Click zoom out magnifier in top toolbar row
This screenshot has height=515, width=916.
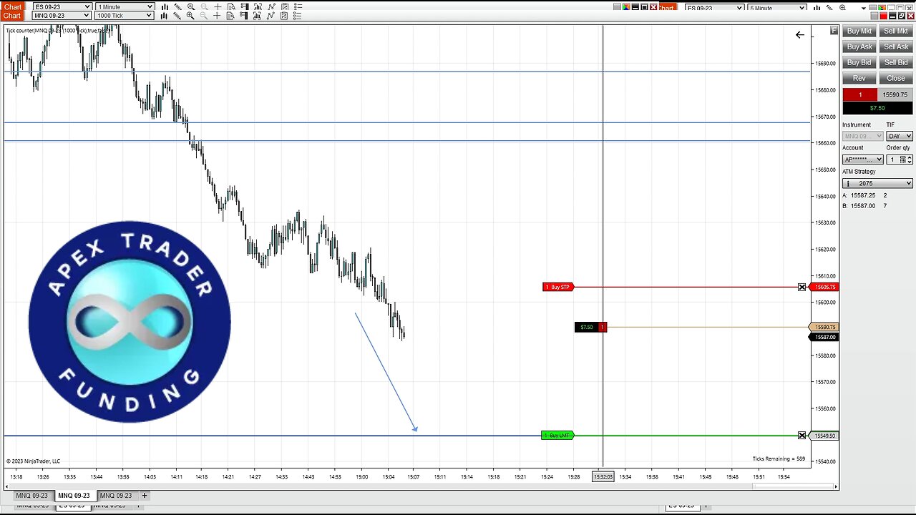pyautogui.click(x=205, y=6)
